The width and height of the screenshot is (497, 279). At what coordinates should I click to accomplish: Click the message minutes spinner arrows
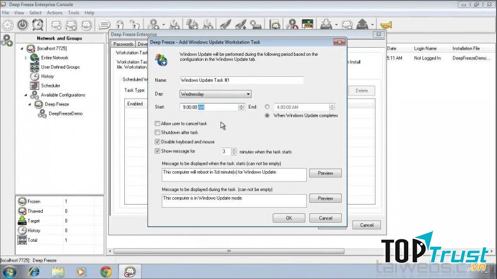click(x=234, y=151)
